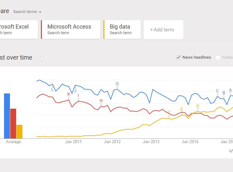The width and height of the screenshot is (233, 172).
Task: Select the Microsoft Excel search term card
Action: pos(19,29)
